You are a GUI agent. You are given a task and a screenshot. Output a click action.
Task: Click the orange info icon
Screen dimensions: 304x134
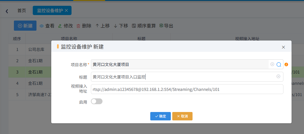tap(286, 64)
